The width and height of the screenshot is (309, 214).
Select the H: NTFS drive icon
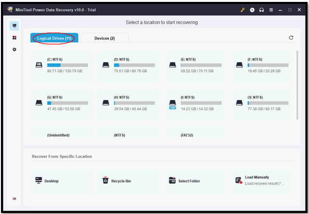coord(106,103)
